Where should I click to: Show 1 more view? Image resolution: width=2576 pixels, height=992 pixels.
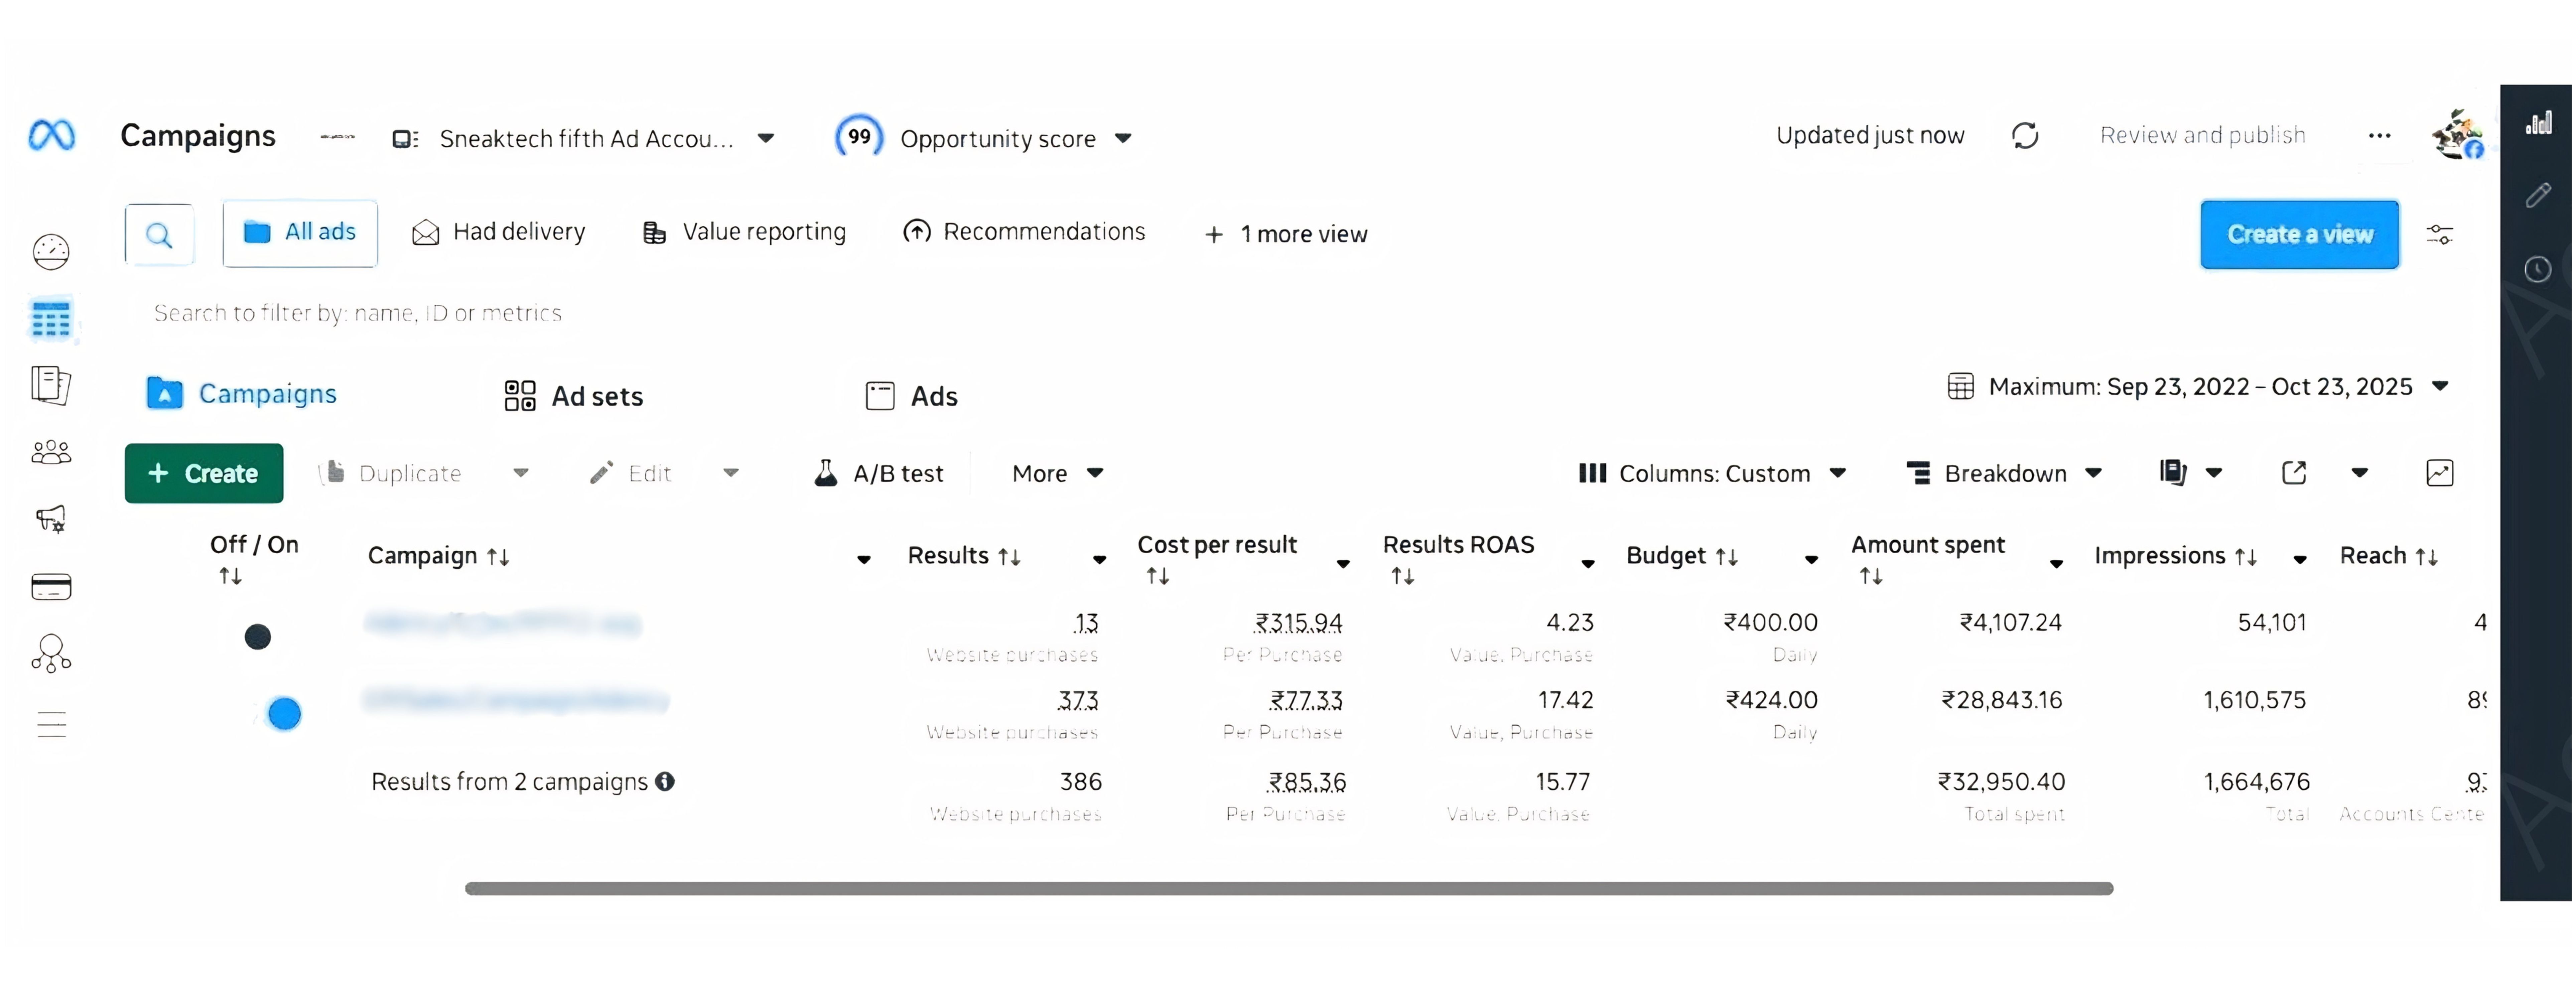click(1286, 234)
